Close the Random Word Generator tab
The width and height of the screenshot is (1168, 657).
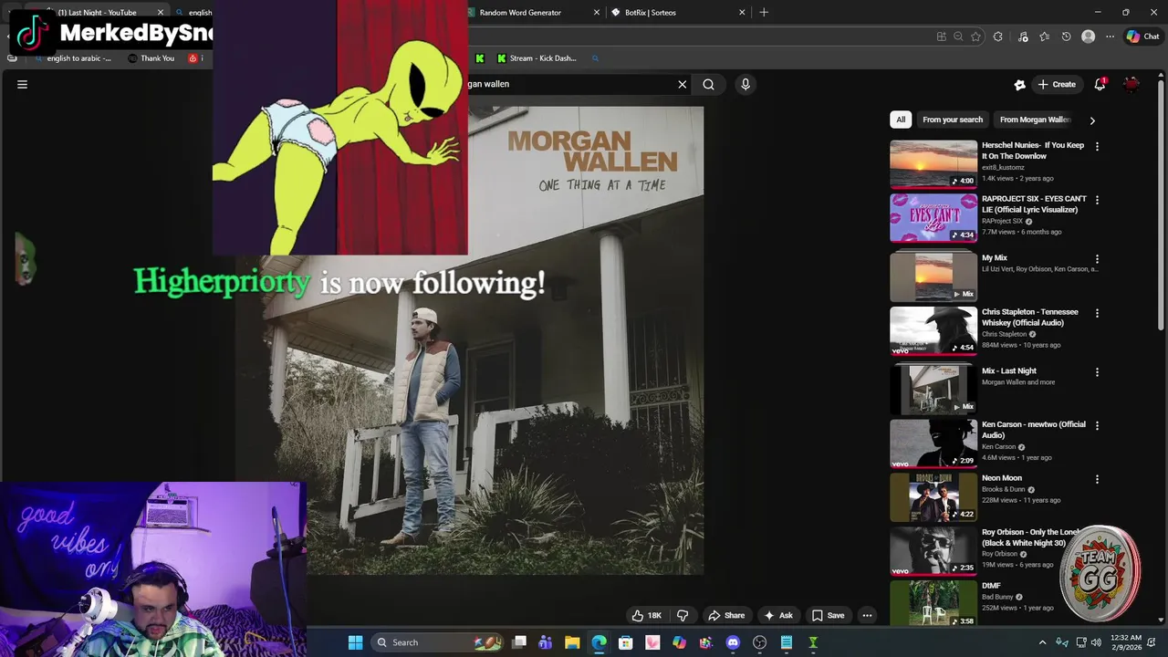(x=597, y=13)
